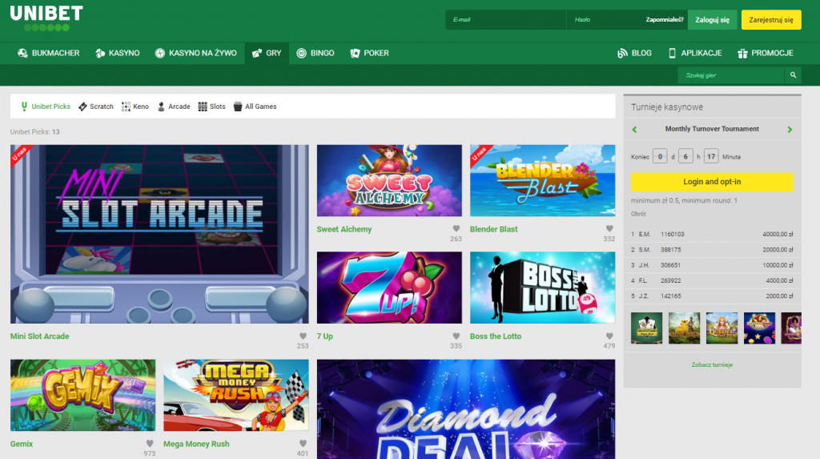
Task: Open the Blender Blast game thumbnail
Action: click(x=542, y=180)
